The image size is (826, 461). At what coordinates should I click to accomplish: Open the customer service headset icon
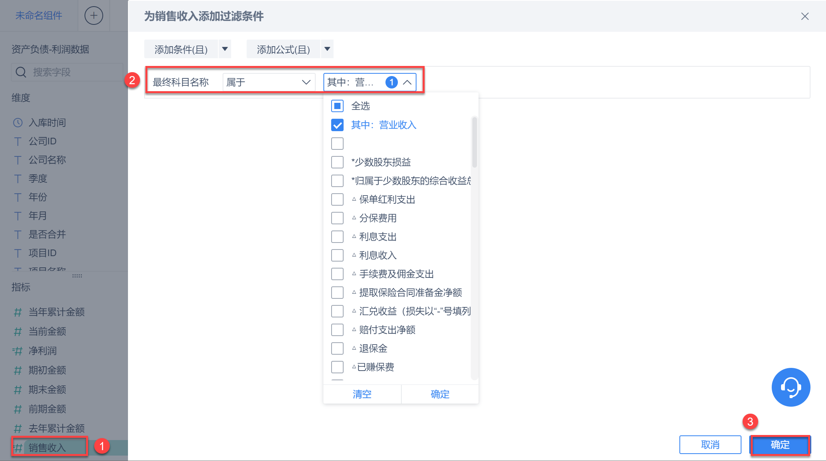[790, 387]
